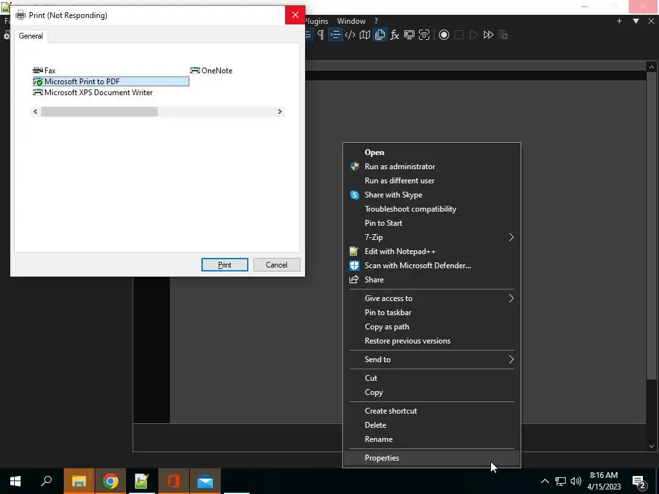The height and width of the screenshot is (494, 659).
Task: Open the Office taskbar icon
Action: tap(174, 481)
